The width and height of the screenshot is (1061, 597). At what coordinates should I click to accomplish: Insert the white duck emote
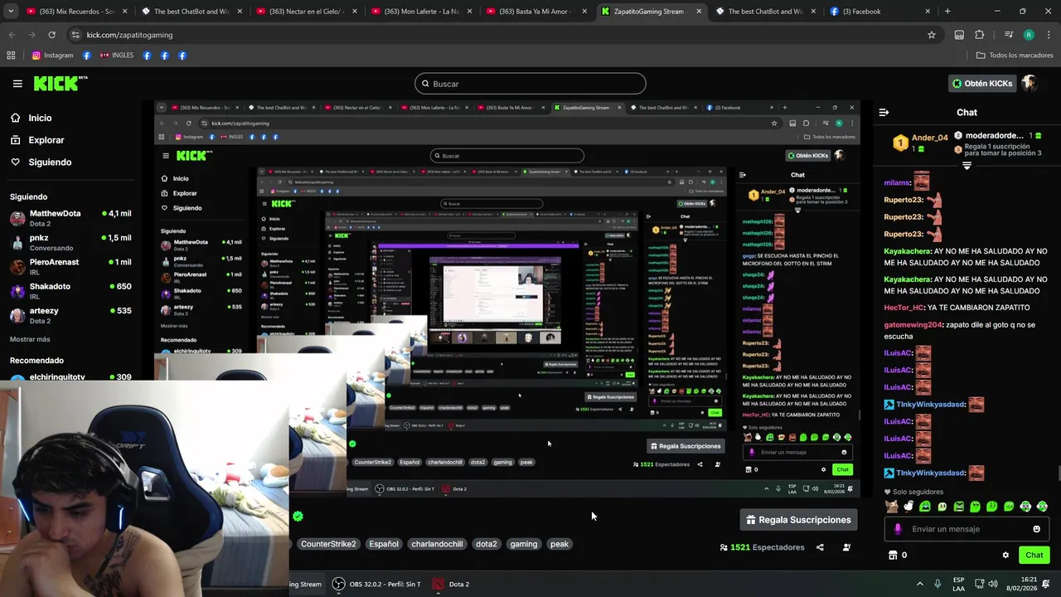(x=908, y=507)
